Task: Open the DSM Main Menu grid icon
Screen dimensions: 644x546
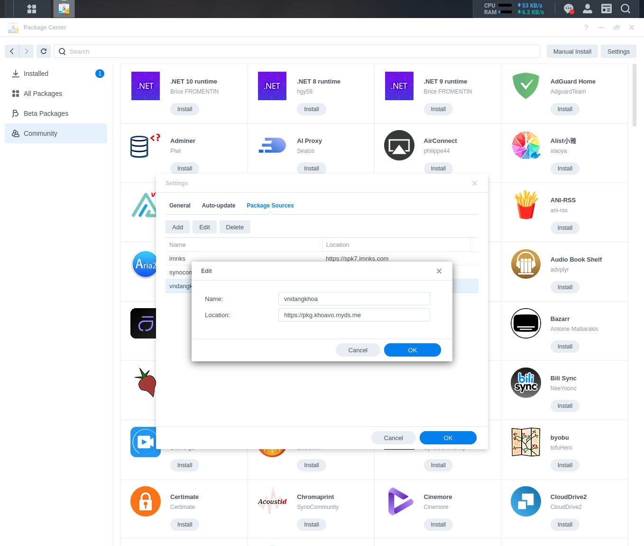Action: tap(32, 9)
